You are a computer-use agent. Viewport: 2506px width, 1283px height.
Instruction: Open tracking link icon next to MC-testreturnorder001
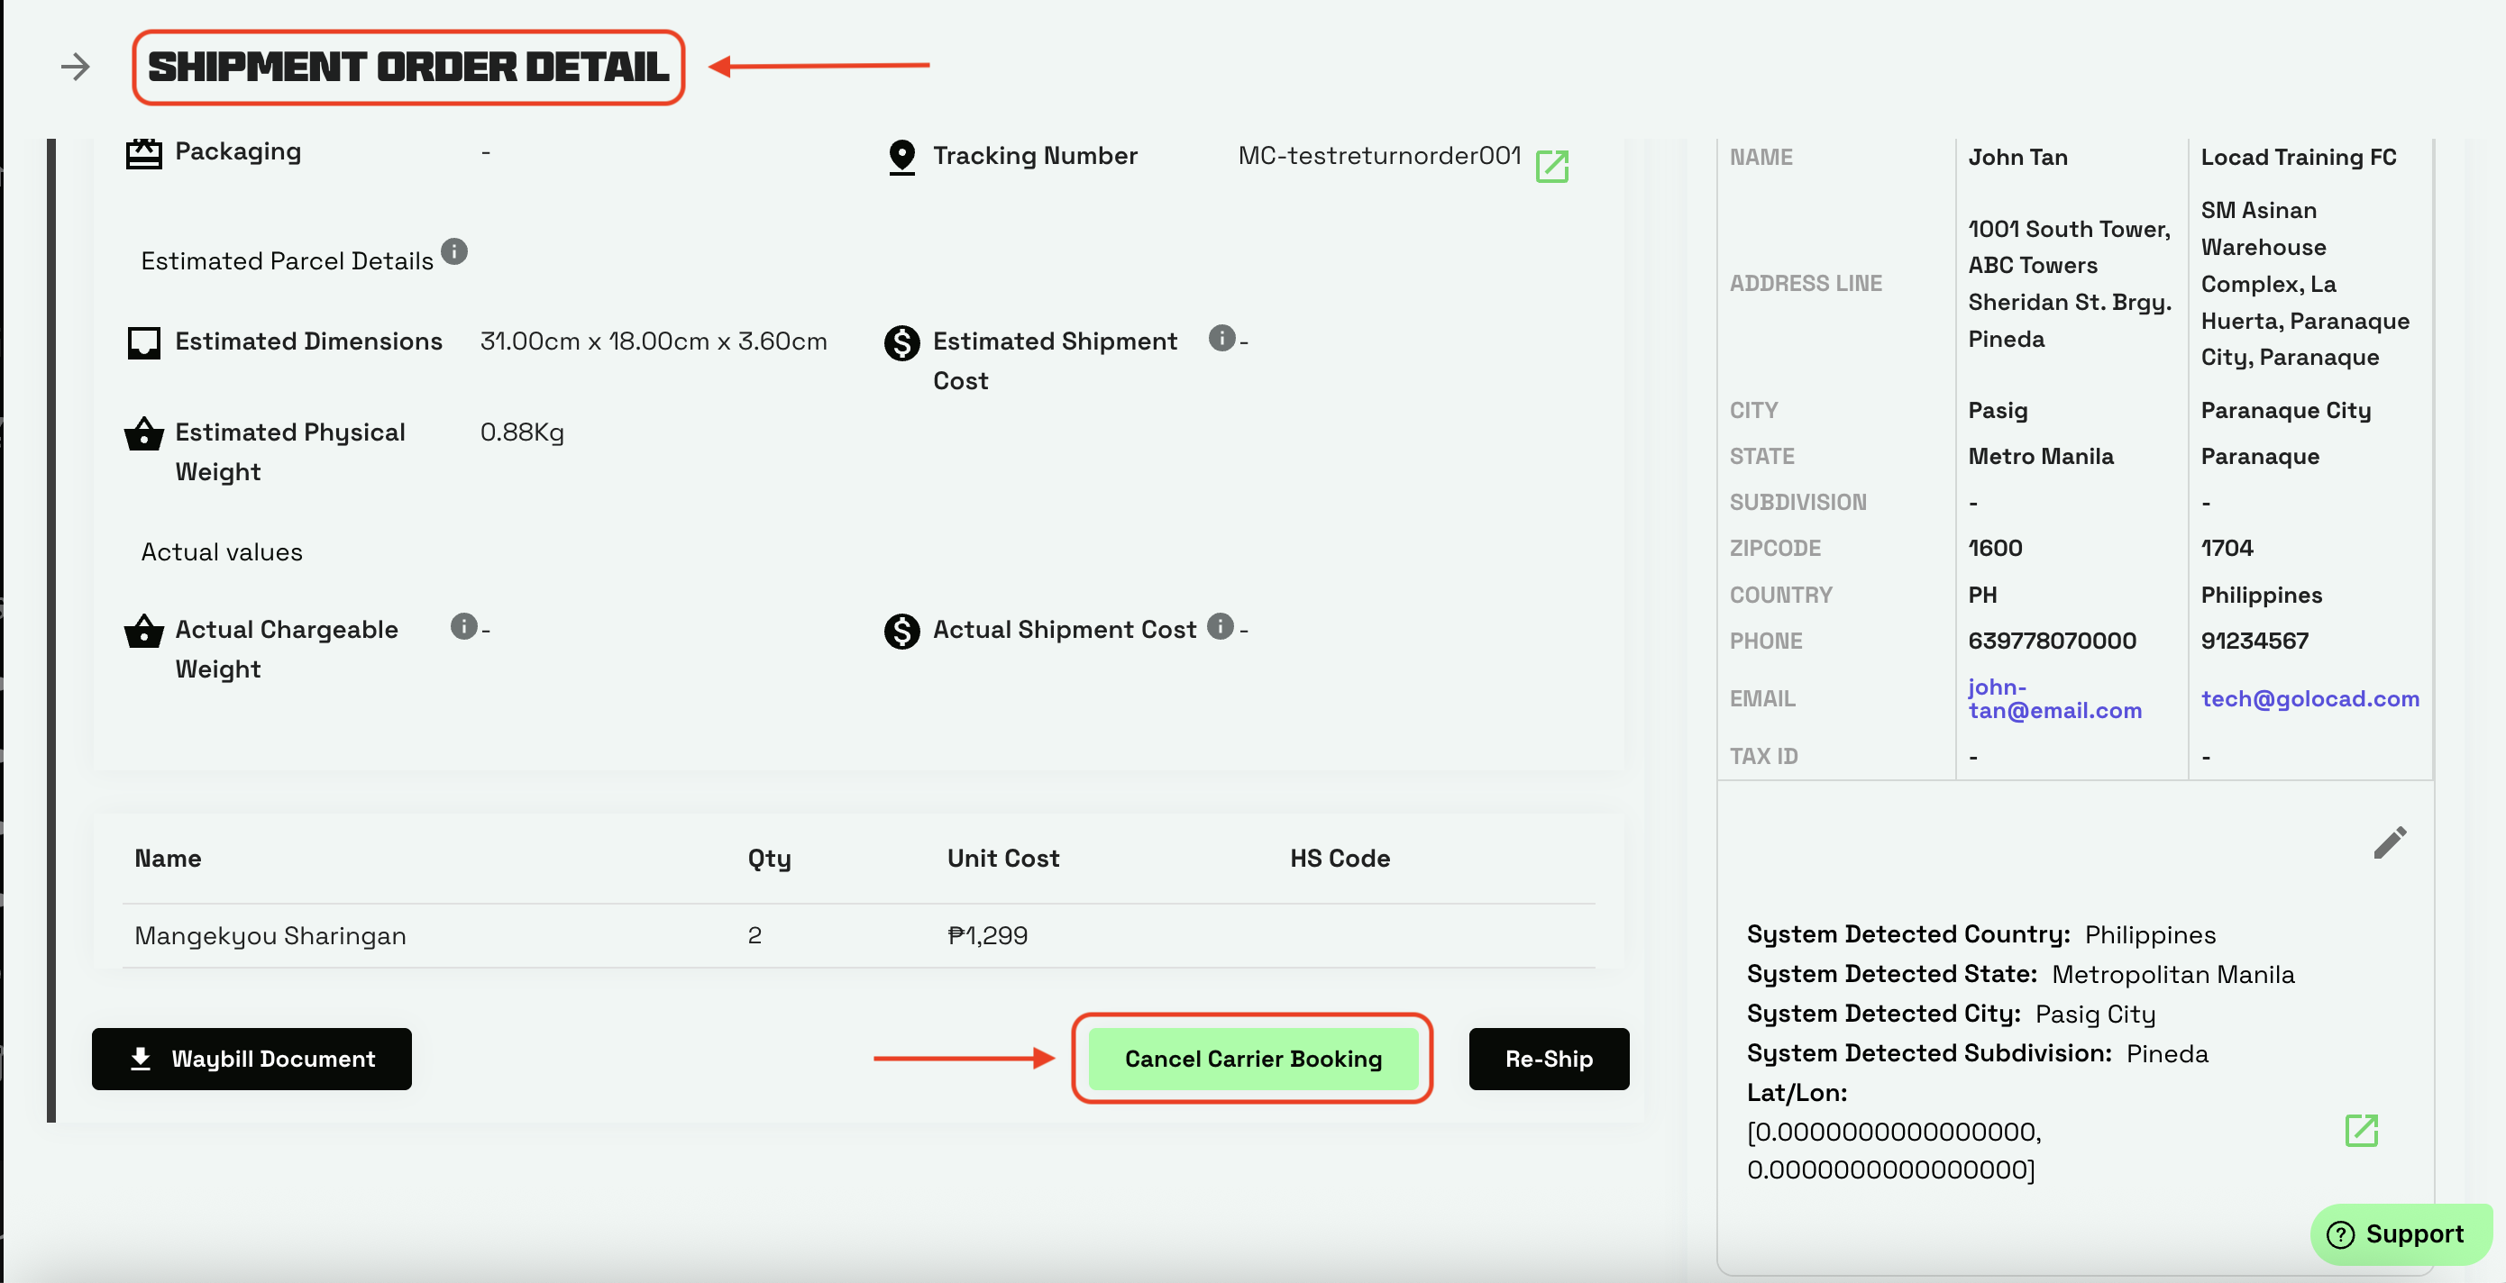[1551, 166]
